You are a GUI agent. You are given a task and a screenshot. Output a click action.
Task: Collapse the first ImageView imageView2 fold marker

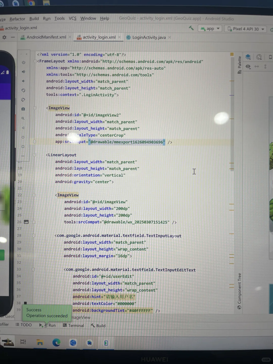tap(35, 108)
